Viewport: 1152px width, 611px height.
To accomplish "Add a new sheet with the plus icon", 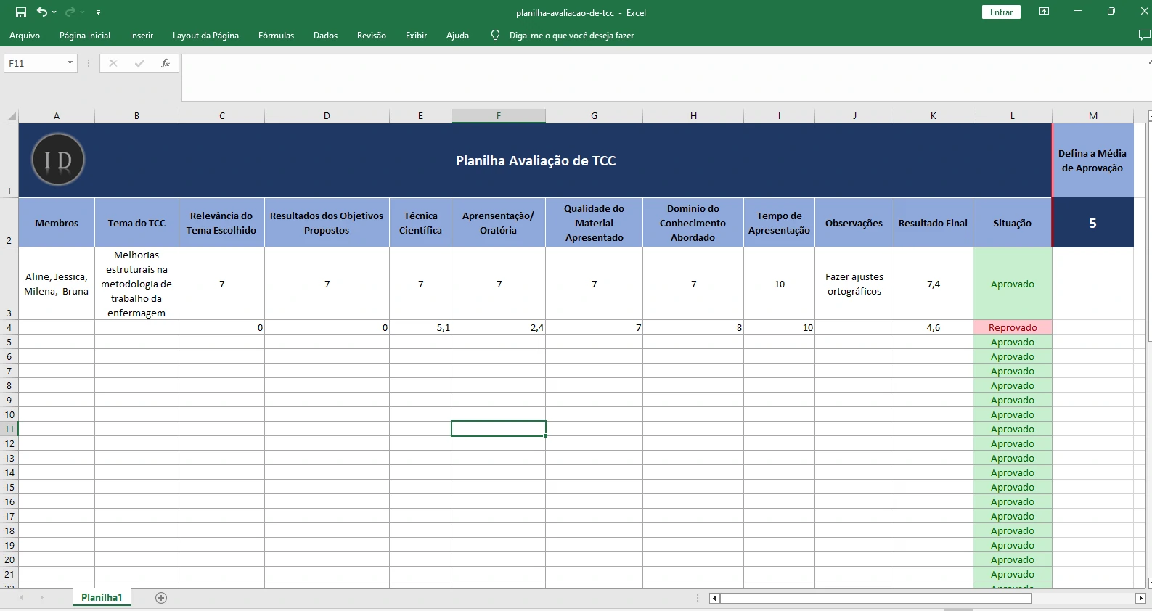I will tap(161, 598).
